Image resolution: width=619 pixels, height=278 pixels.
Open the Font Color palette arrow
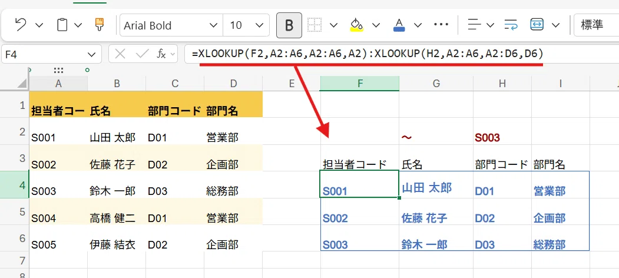pyautogui.click(x=418, y=26)
